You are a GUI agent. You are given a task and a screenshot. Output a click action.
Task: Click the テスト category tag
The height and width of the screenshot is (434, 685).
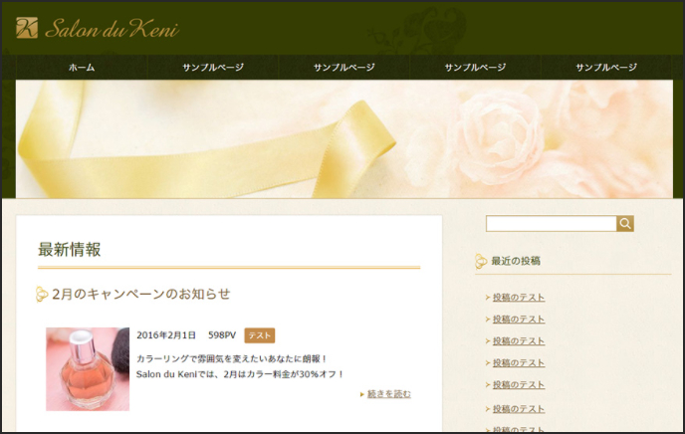(260, 335)
